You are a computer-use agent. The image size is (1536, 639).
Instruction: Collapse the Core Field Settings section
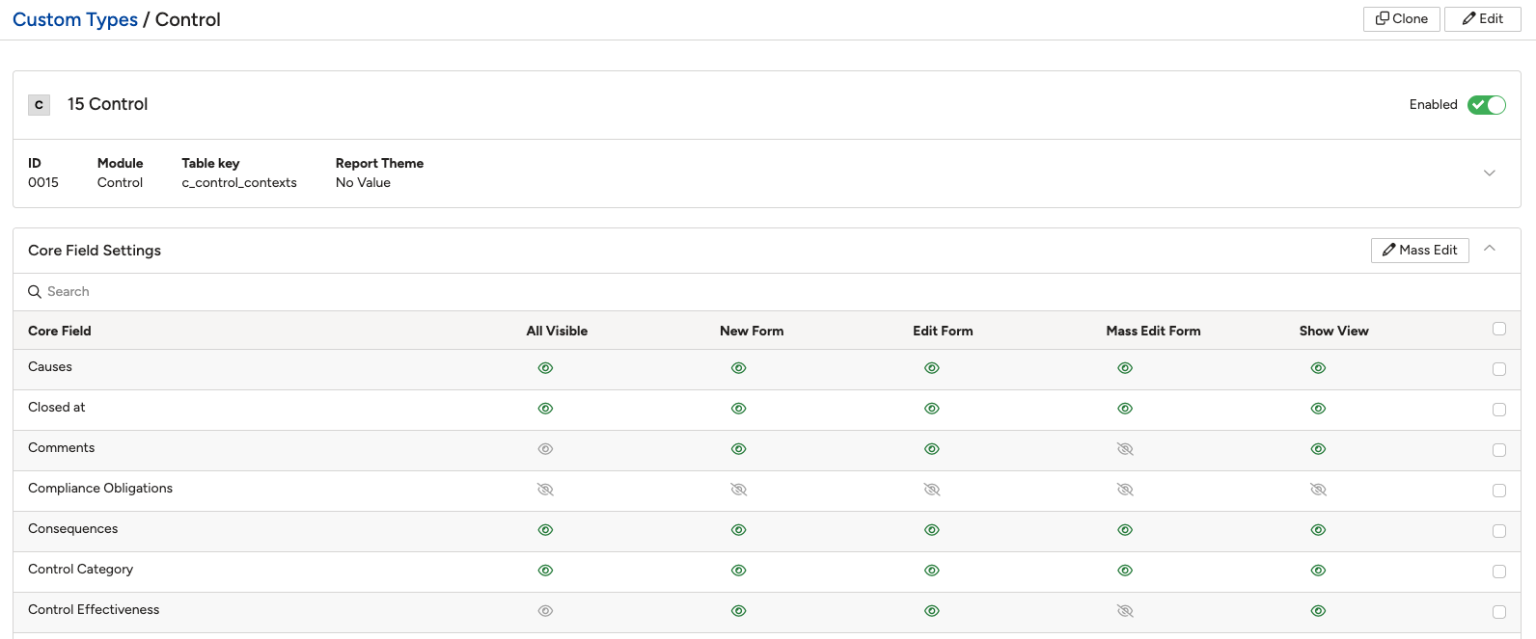click(x=1490, y=249)
